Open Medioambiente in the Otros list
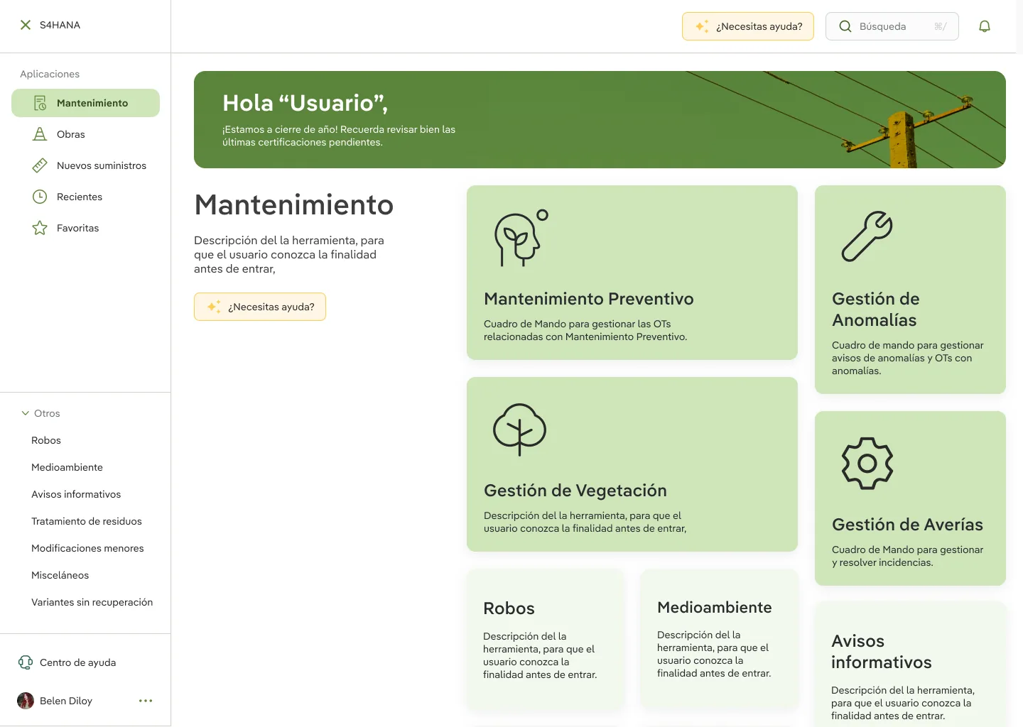The width and height of the screenshot is (1023, 727). [x=67, y=467]
